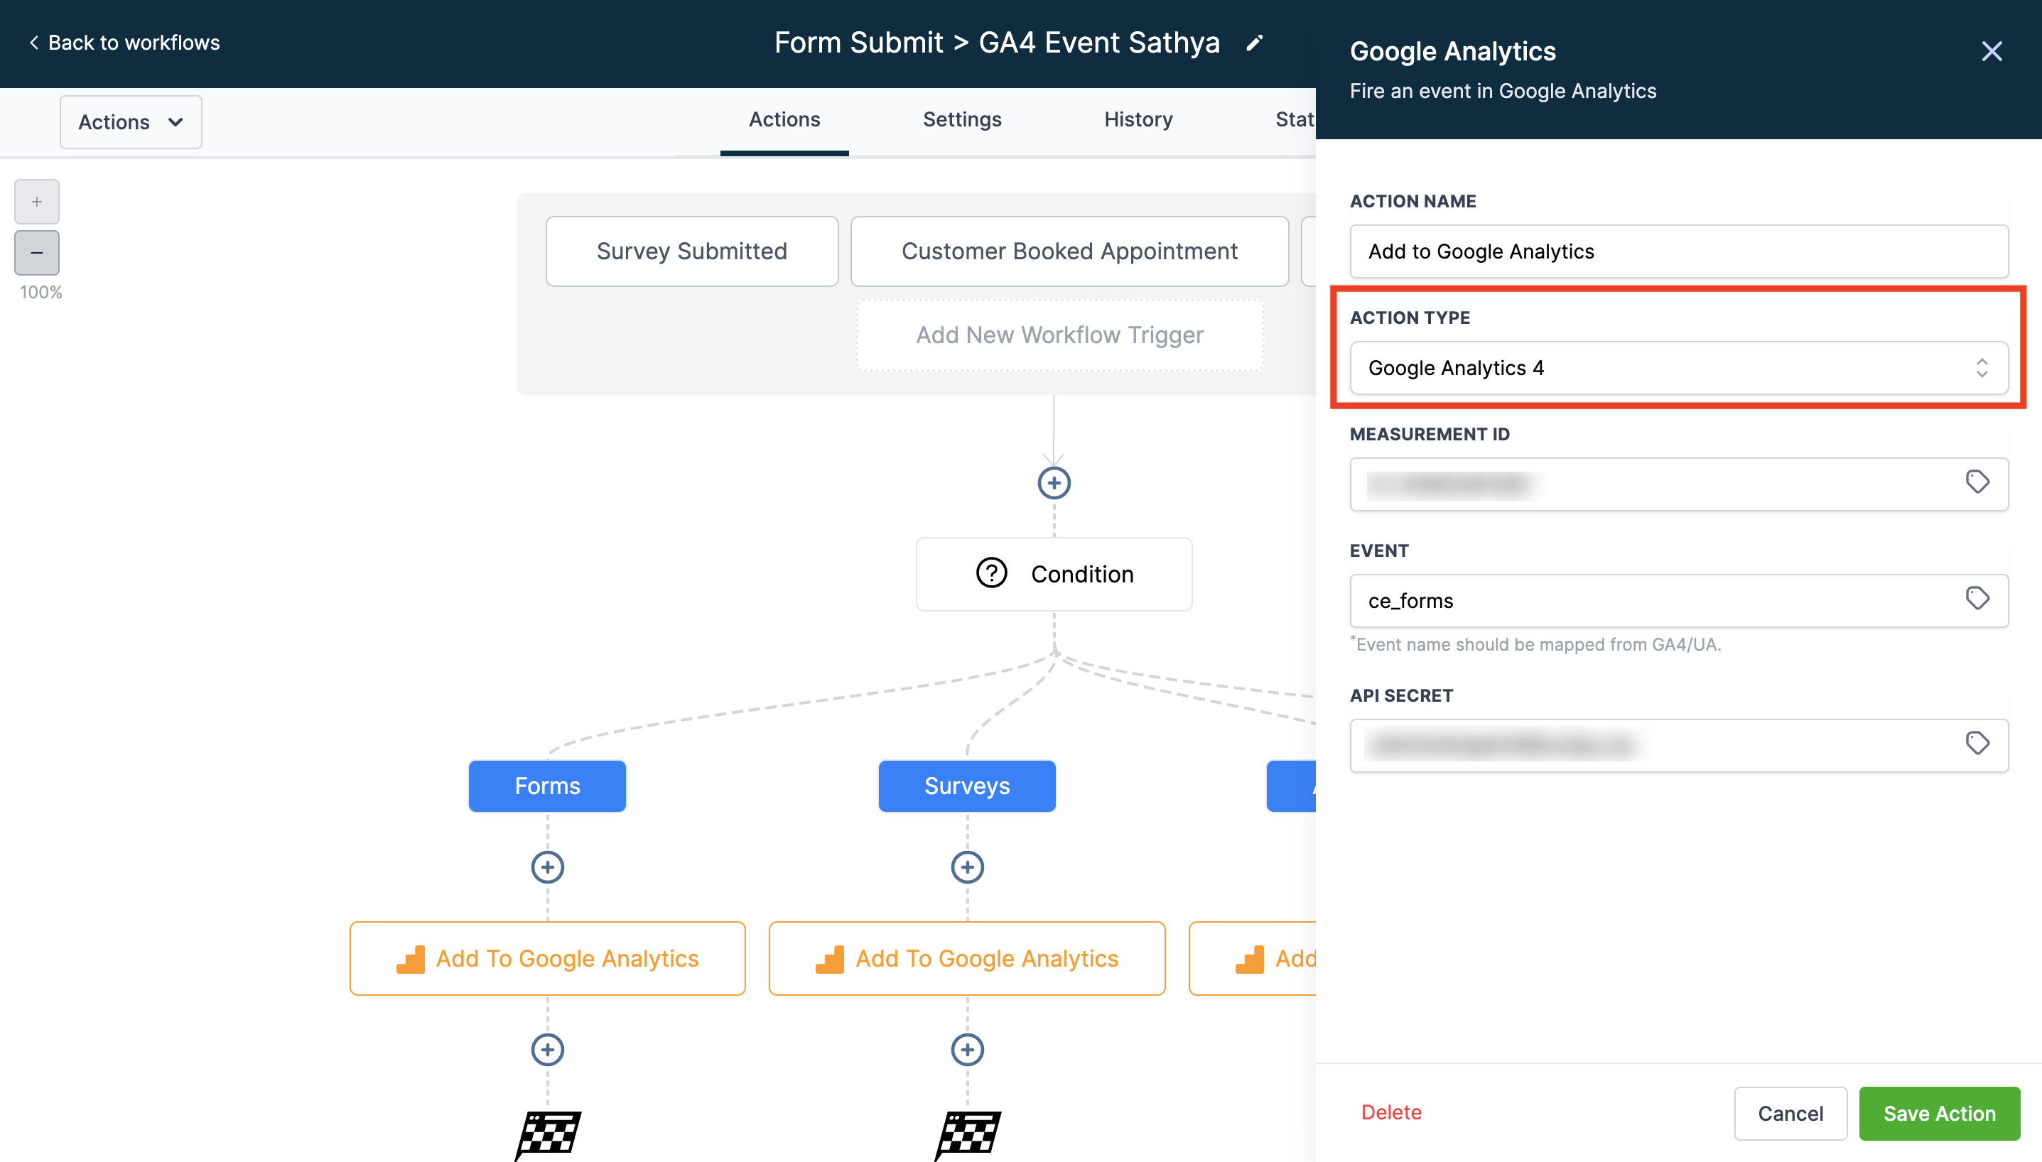2042x1162 pixels.
Task: Close the Google Analytics side panel
Action: pos(1992,52)
